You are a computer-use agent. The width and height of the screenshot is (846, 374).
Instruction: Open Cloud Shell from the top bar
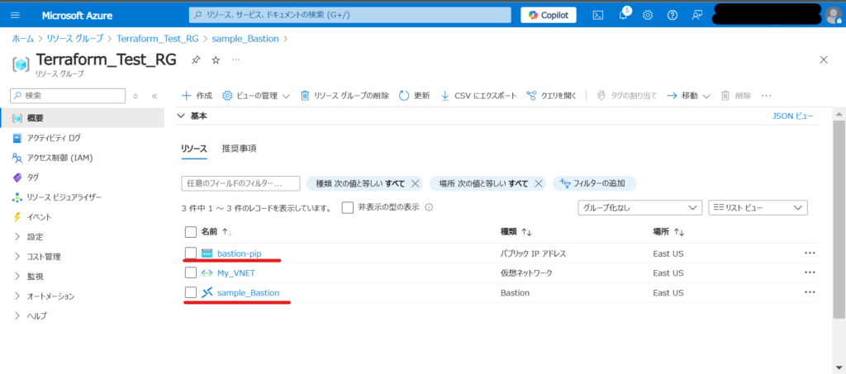click(598, 15)
